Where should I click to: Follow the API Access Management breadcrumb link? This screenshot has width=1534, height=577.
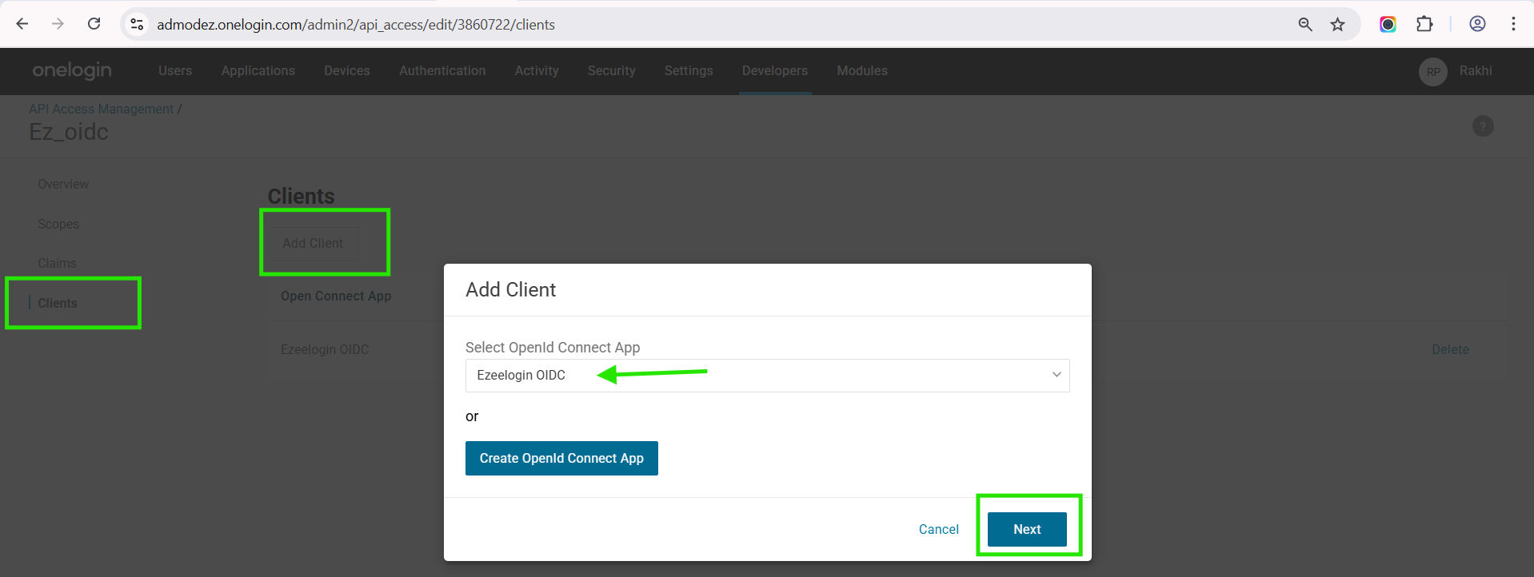(x=101, y=109)
